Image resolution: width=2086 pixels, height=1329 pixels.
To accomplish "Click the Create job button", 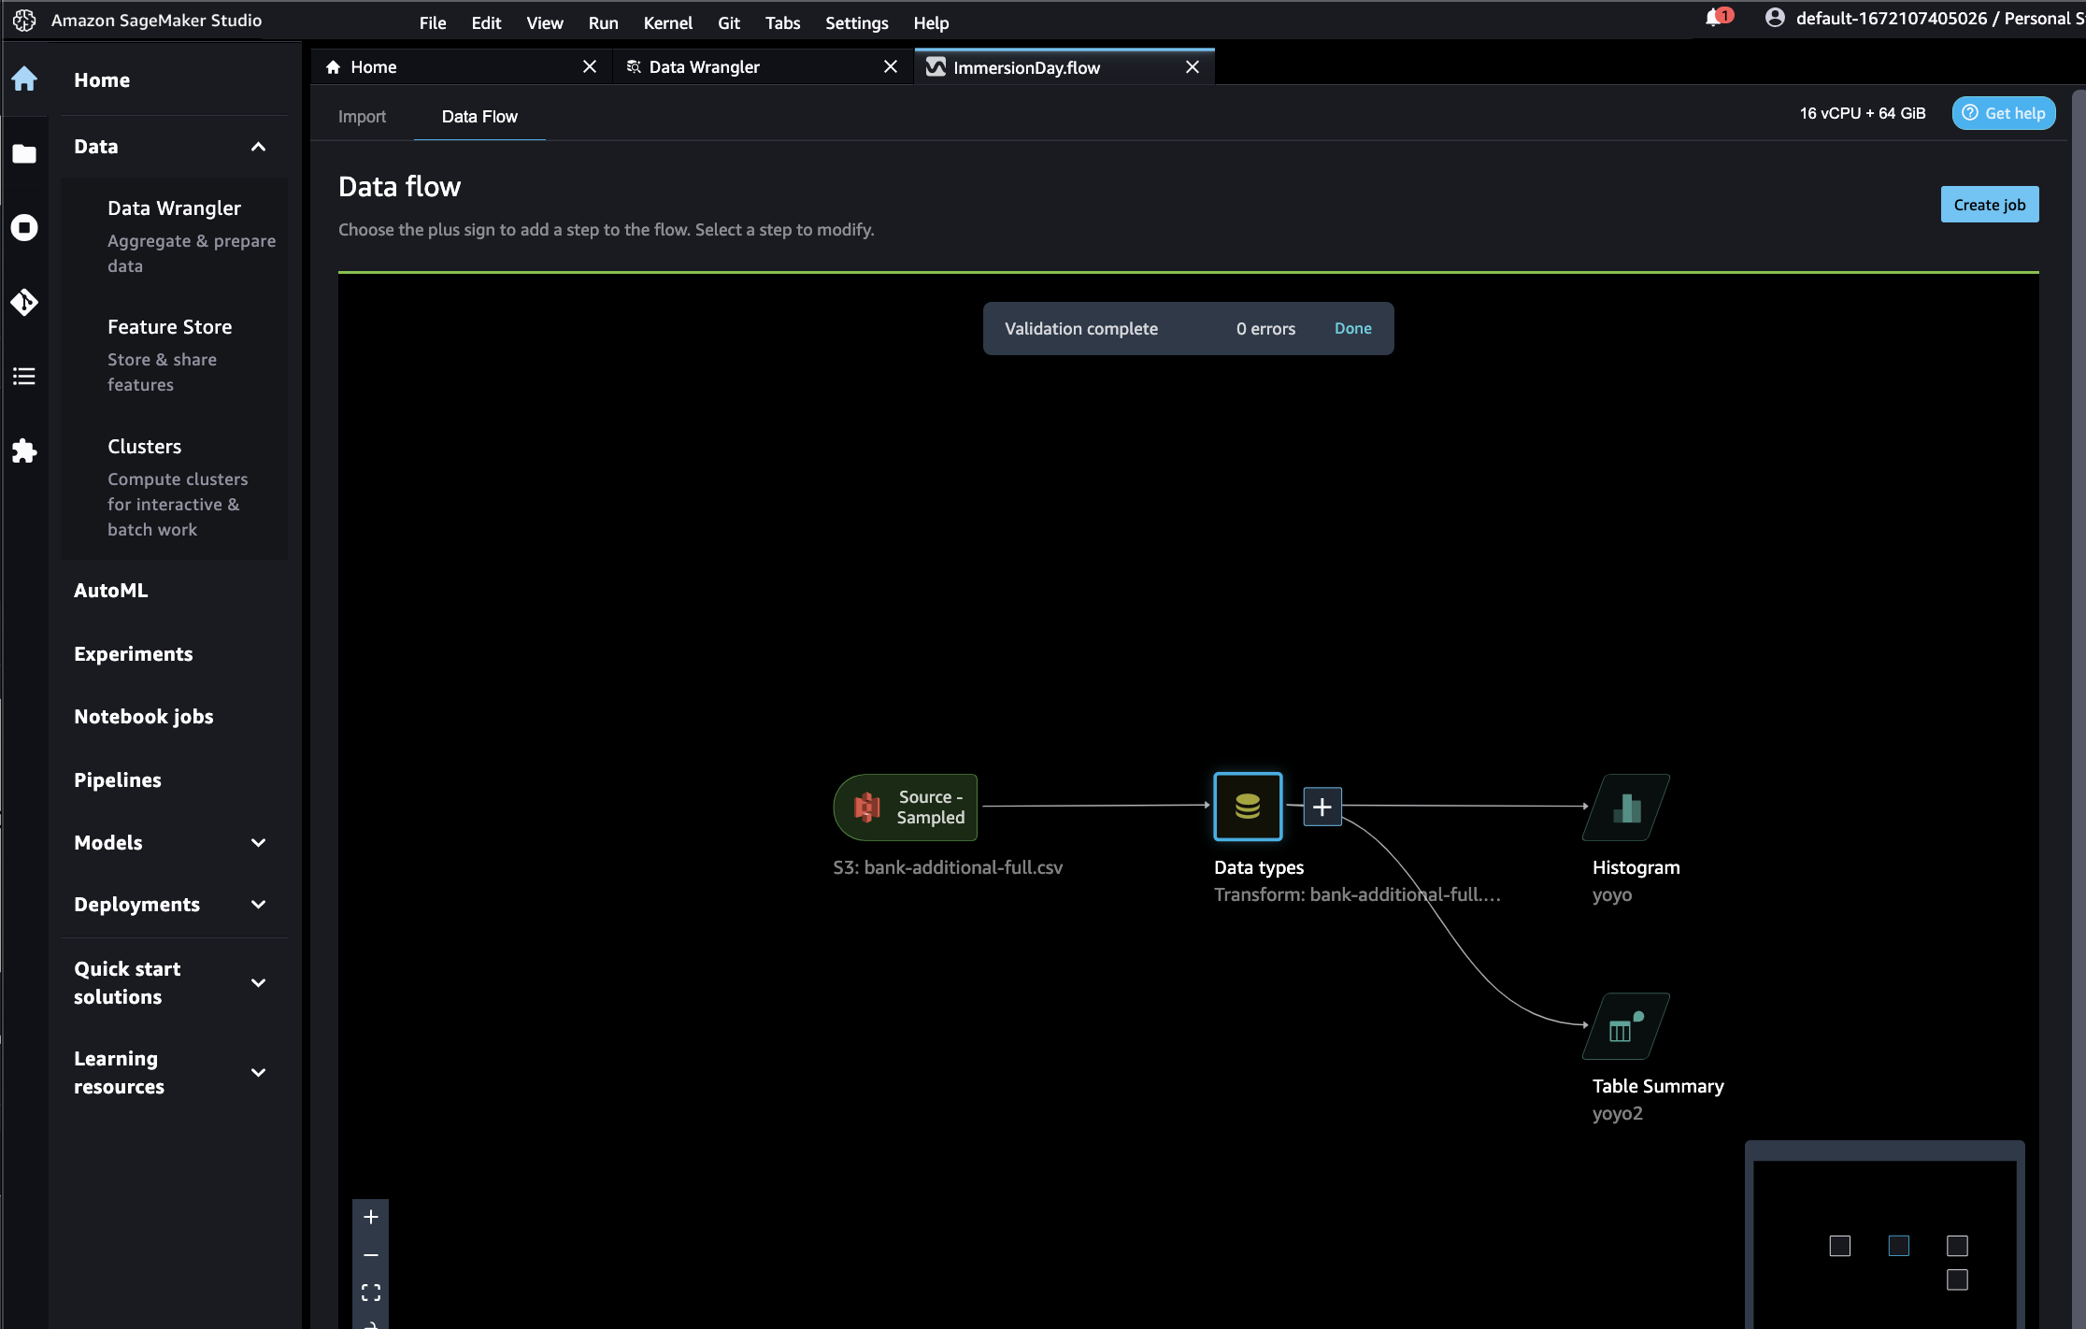I will (1989, 205).
